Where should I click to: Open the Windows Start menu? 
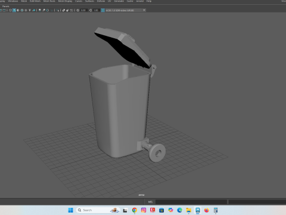pos(71,210)
